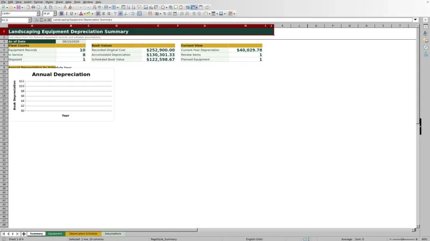This screenshot has width=430, height=241.
Task: Apply percent number format
Action: click(x=165, y=14)
